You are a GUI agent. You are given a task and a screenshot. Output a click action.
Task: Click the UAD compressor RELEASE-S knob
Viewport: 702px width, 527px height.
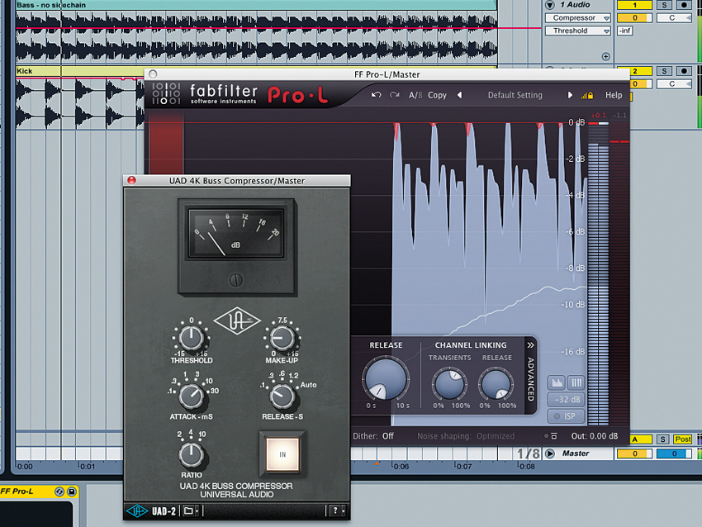(x=282, y=396)
